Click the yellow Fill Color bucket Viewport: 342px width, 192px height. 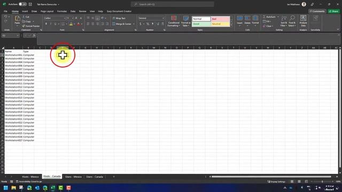pos(71,24)
